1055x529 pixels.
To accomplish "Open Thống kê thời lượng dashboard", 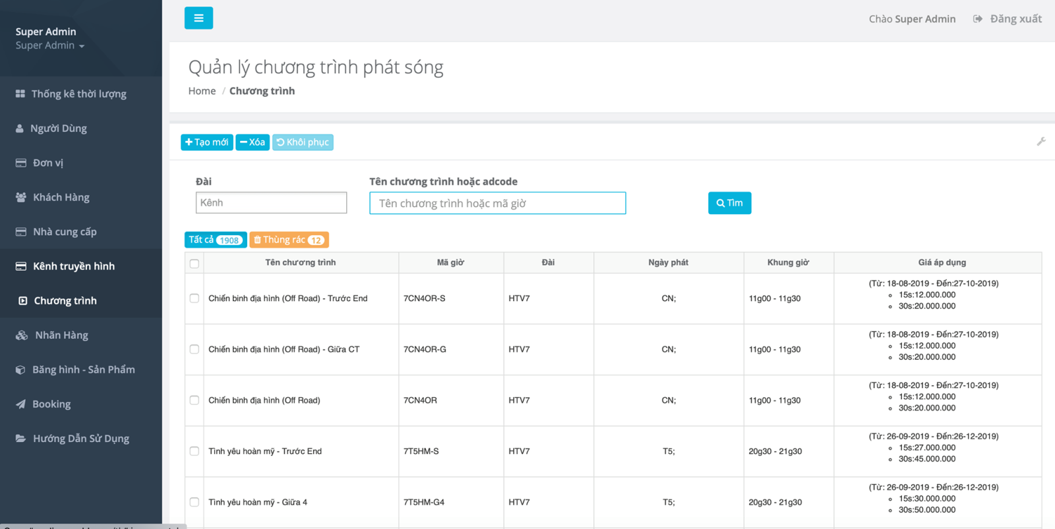I will tap(78, 94).
